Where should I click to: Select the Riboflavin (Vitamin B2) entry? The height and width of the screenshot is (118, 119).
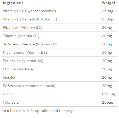tap(22, 28)
